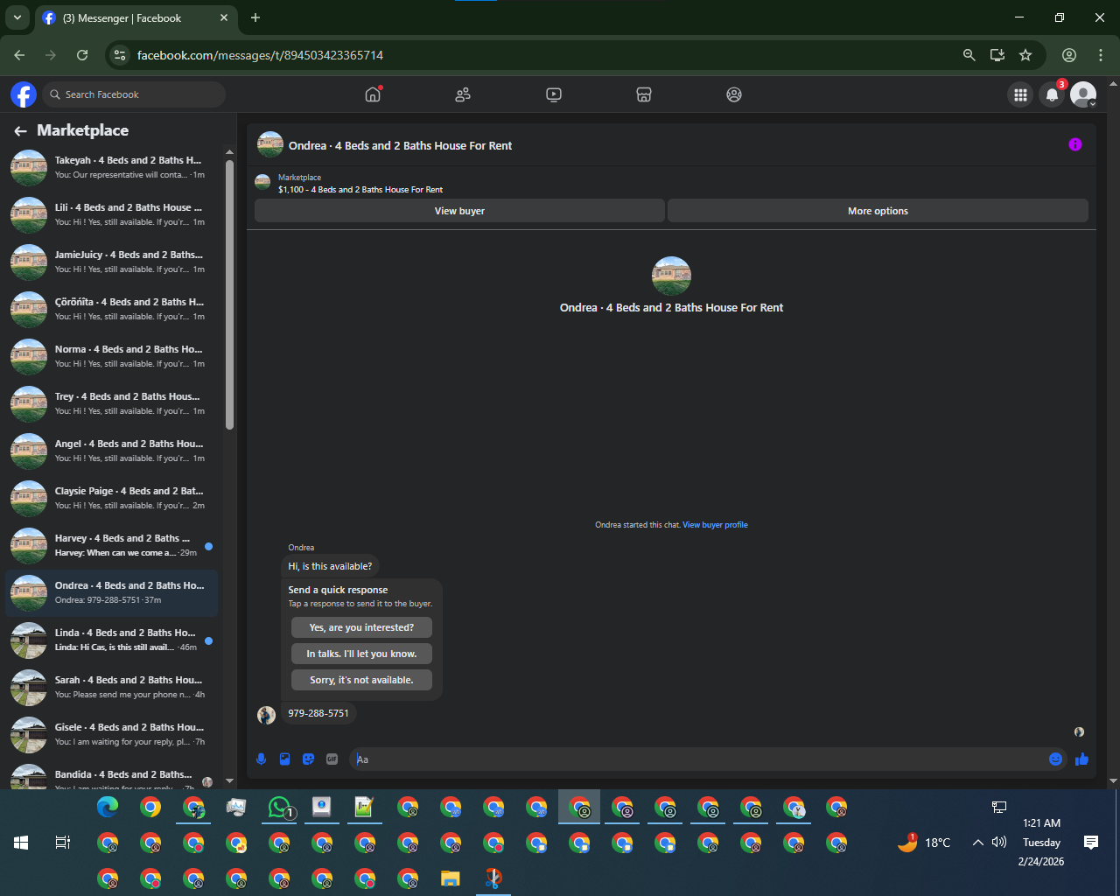Click the 'Hi, is this available?' message
Screen dimensions: 1120x896
pos(330,566)
